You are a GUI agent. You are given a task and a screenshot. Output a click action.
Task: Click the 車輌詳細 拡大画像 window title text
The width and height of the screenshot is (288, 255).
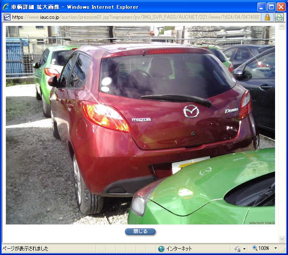pos(75,7)
